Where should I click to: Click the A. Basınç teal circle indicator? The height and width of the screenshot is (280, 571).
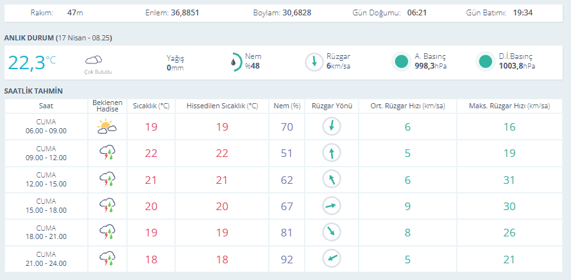(402, 62)
